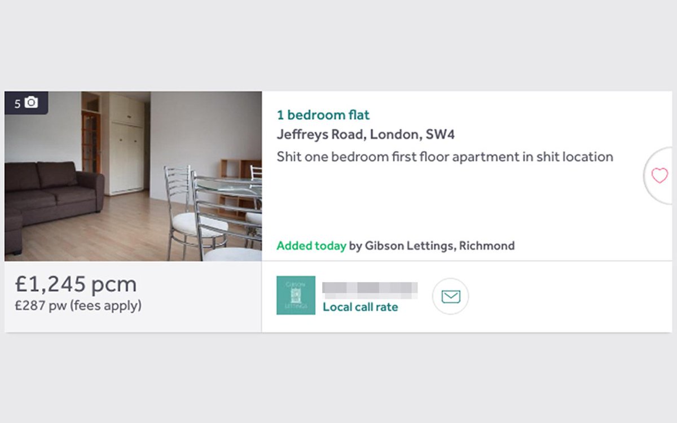
Task: Click the 'Local call rate' link
Action: click(361, 307)
